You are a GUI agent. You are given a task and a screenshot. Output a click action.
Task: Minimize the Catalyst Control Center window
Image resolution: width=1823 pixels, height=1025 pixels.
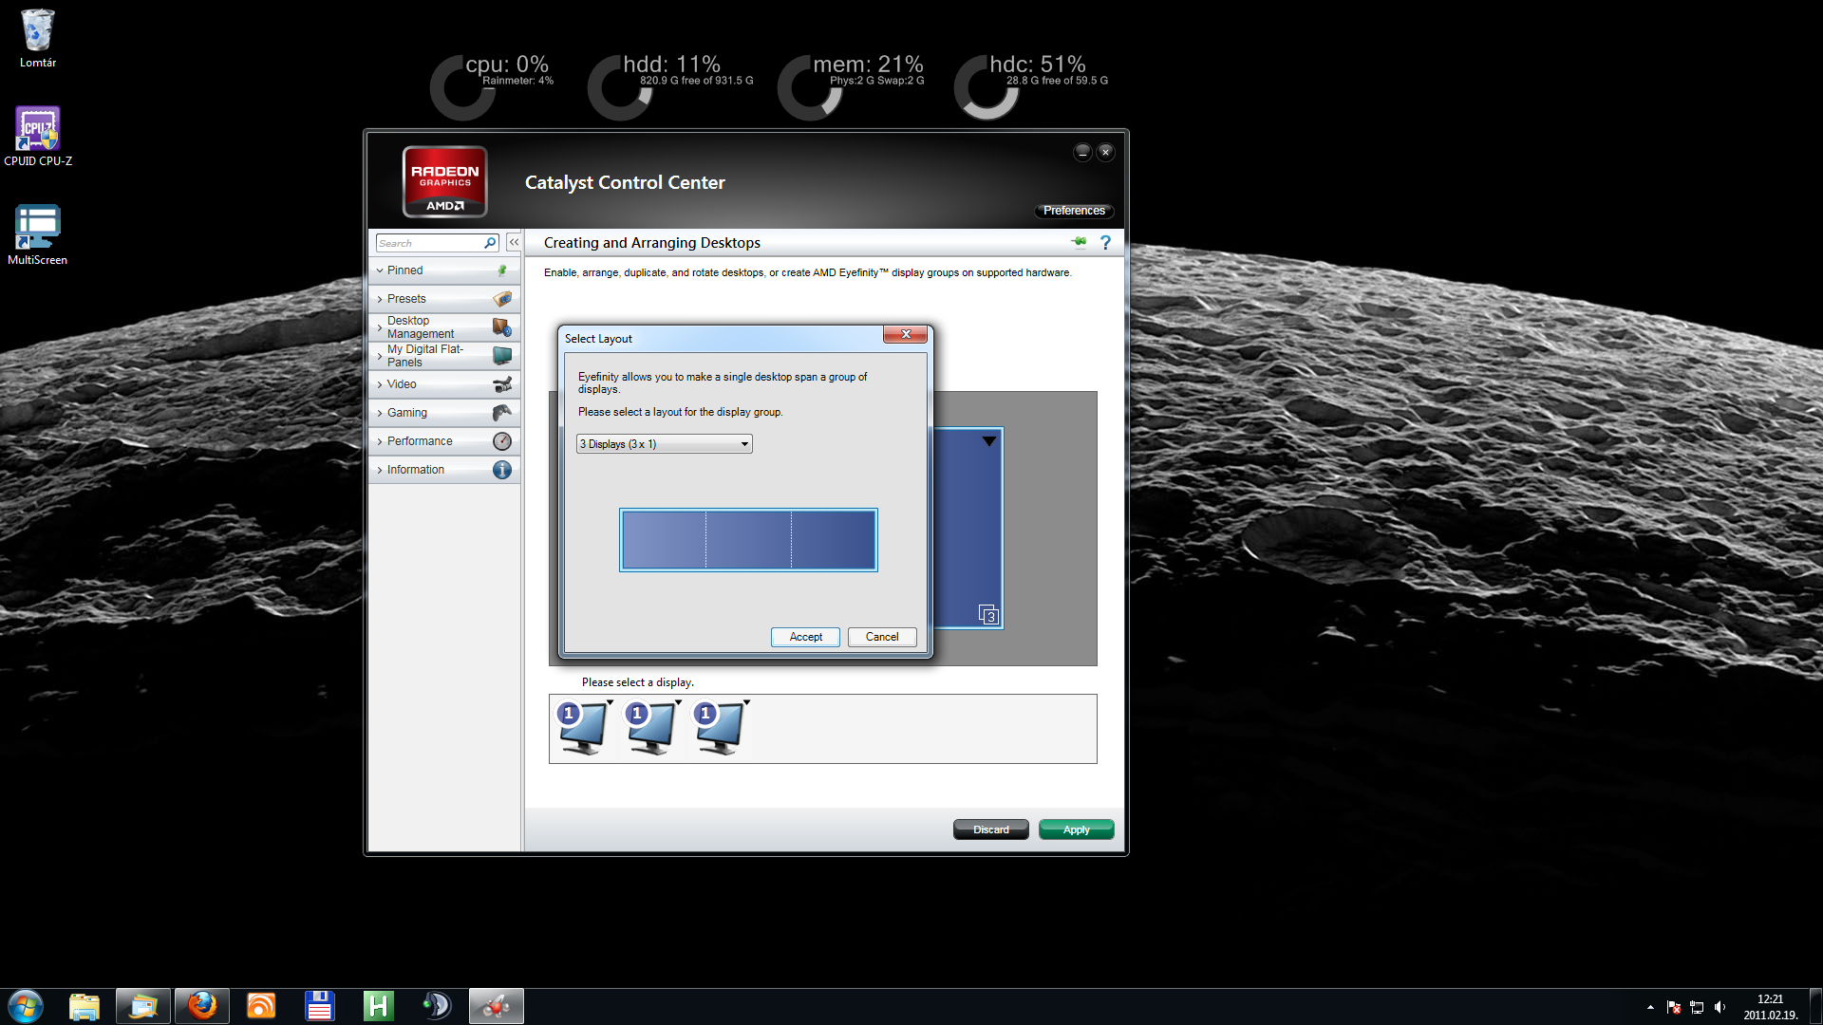1082,152
